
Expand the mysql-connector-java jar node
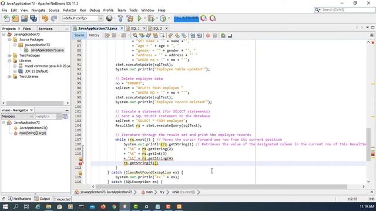[15, 66]
